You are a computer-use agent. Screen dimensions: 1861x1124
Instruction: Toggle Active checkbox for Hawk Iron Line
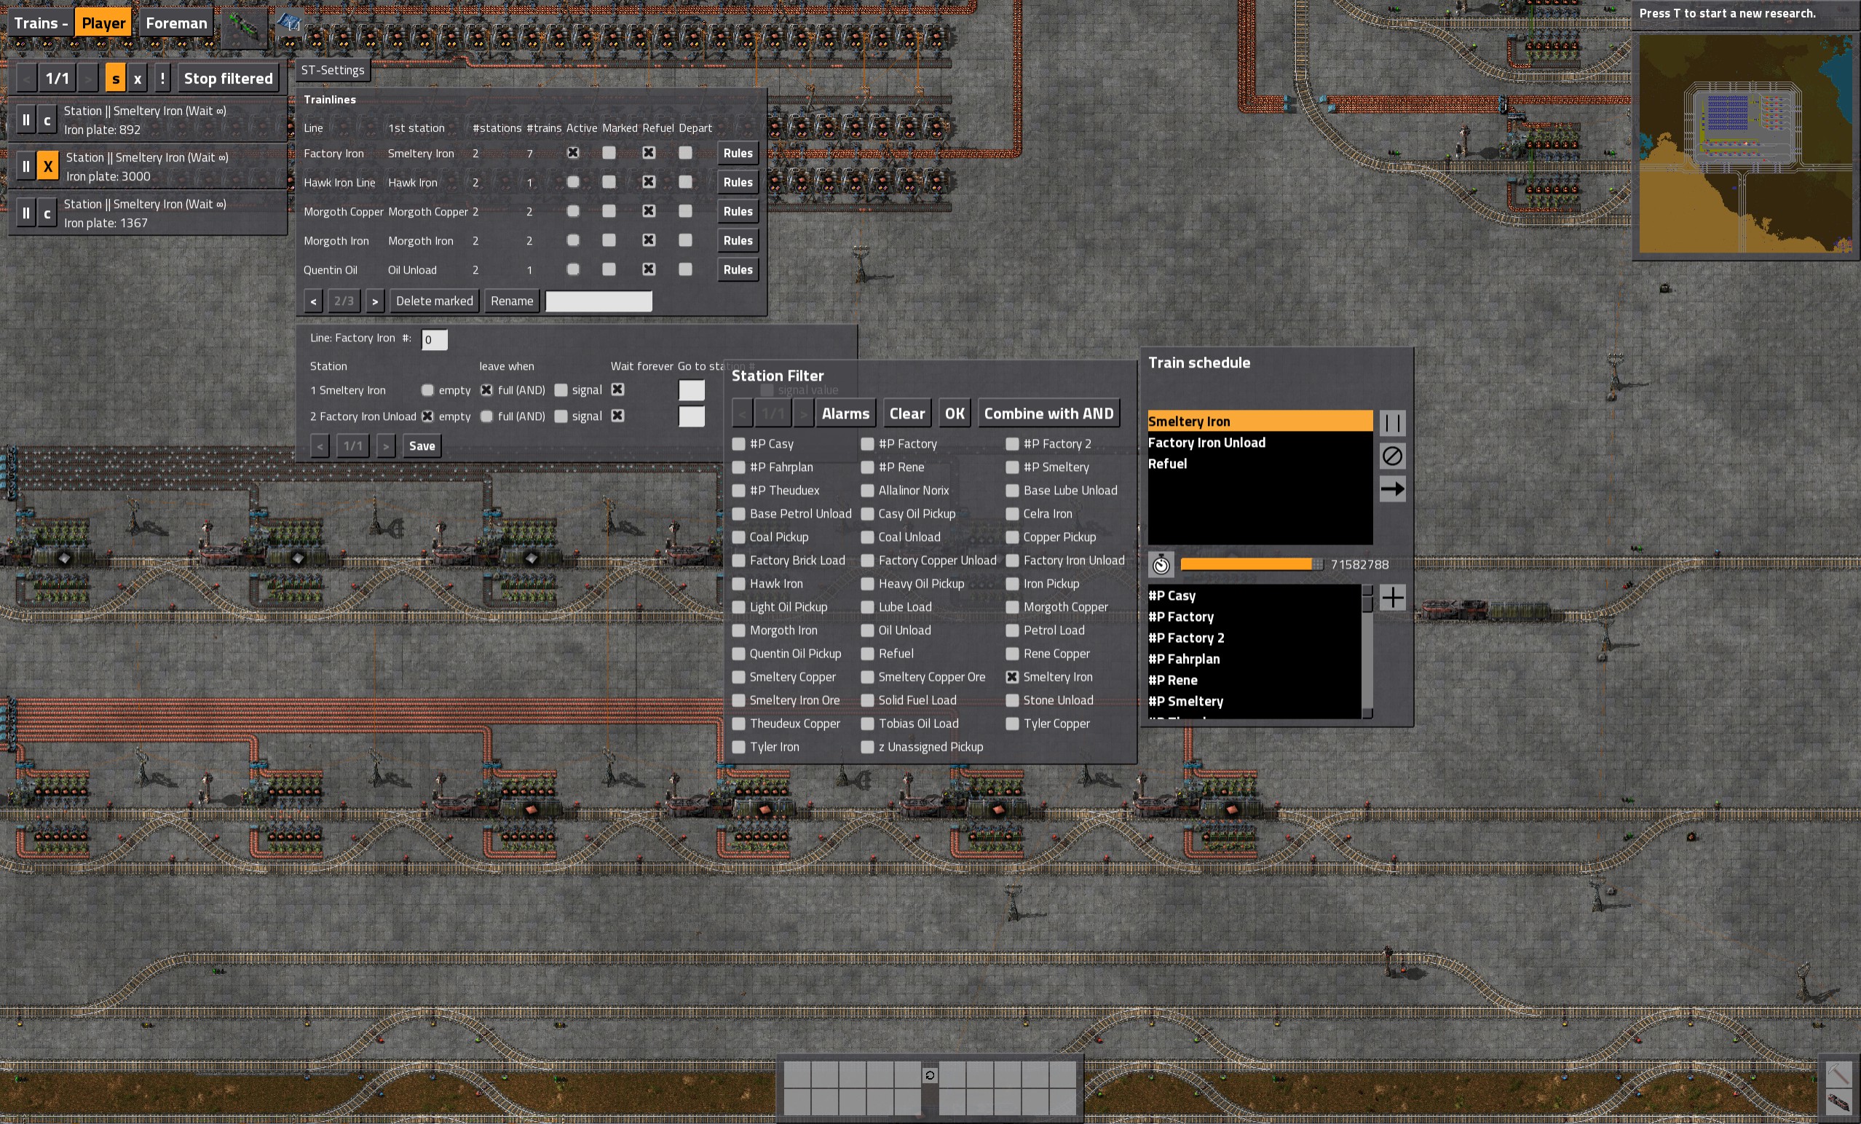[573, 182]
